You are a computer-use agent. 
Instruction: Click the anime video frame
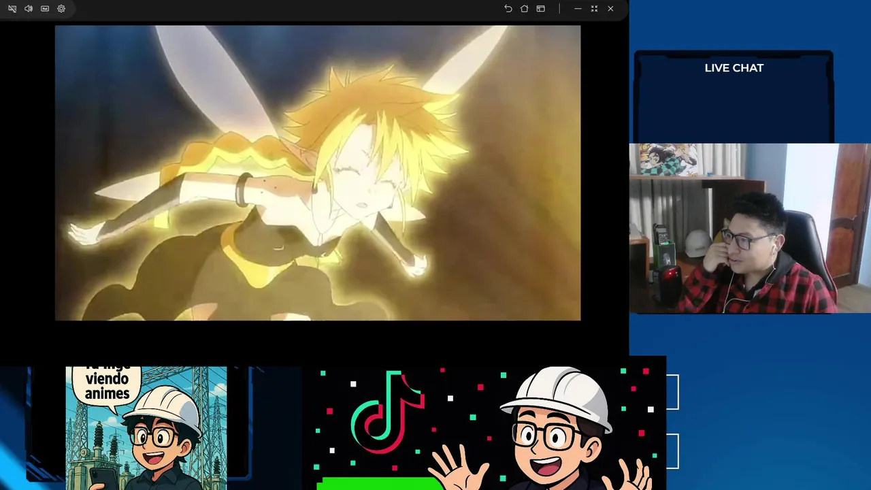coord(318,173)
